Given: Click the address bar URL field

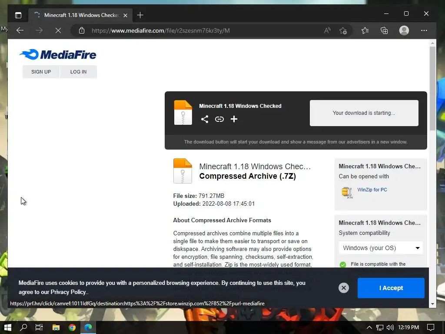Looking at the screenshot, I should [198, 30].
